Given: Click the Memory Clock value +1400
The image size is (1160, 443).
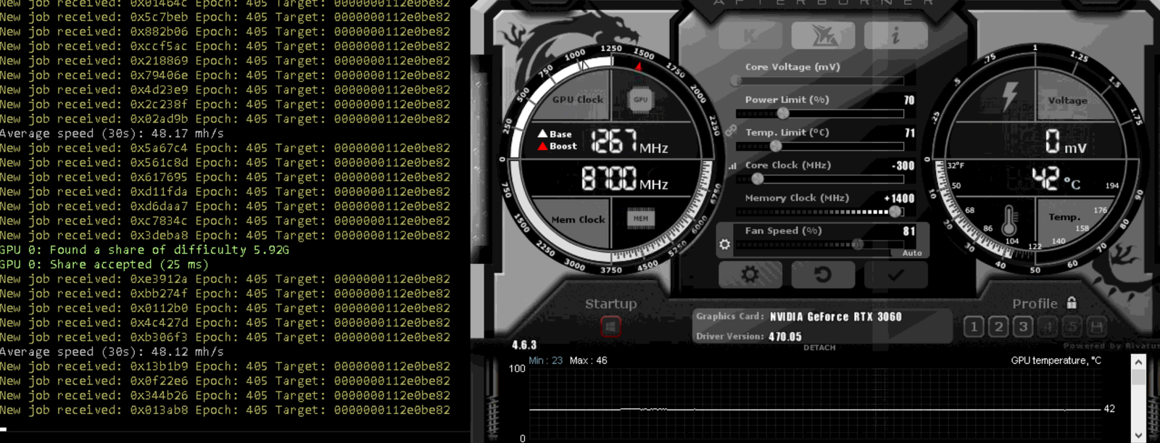Looking at the screenshot, I should pyautogui.click(x=900, y=198).
